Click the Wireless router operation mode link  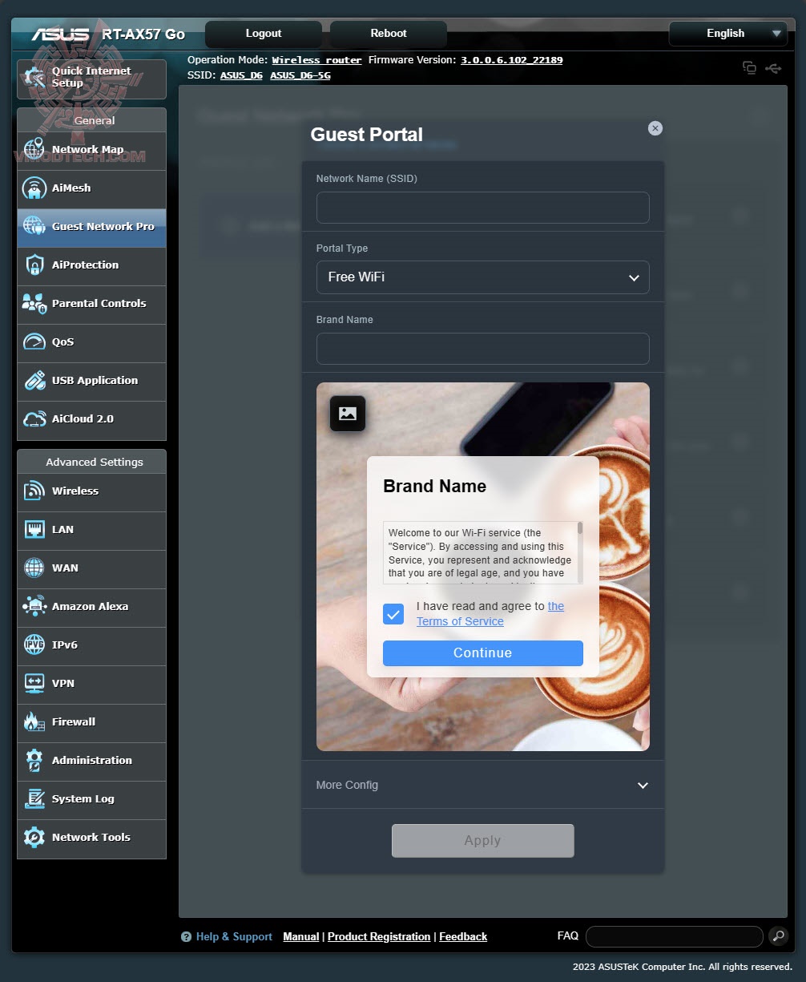tap(317, 60)
